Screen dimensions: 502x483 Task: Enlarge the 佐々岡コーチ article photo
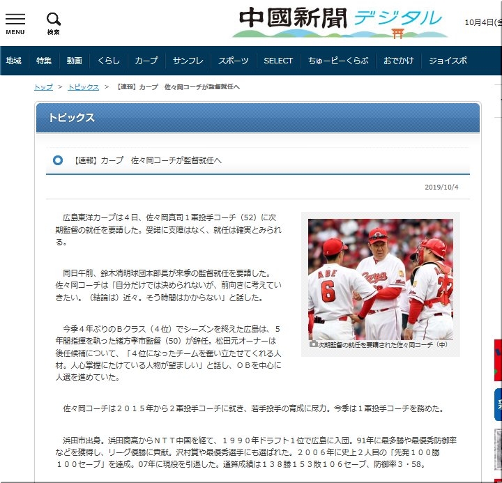click(380, 279)
